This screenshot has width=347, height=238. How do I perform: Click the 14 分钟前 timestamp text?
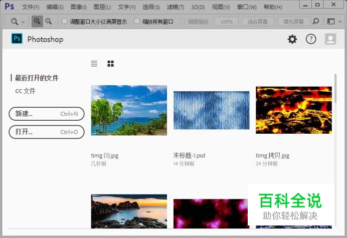184,164
